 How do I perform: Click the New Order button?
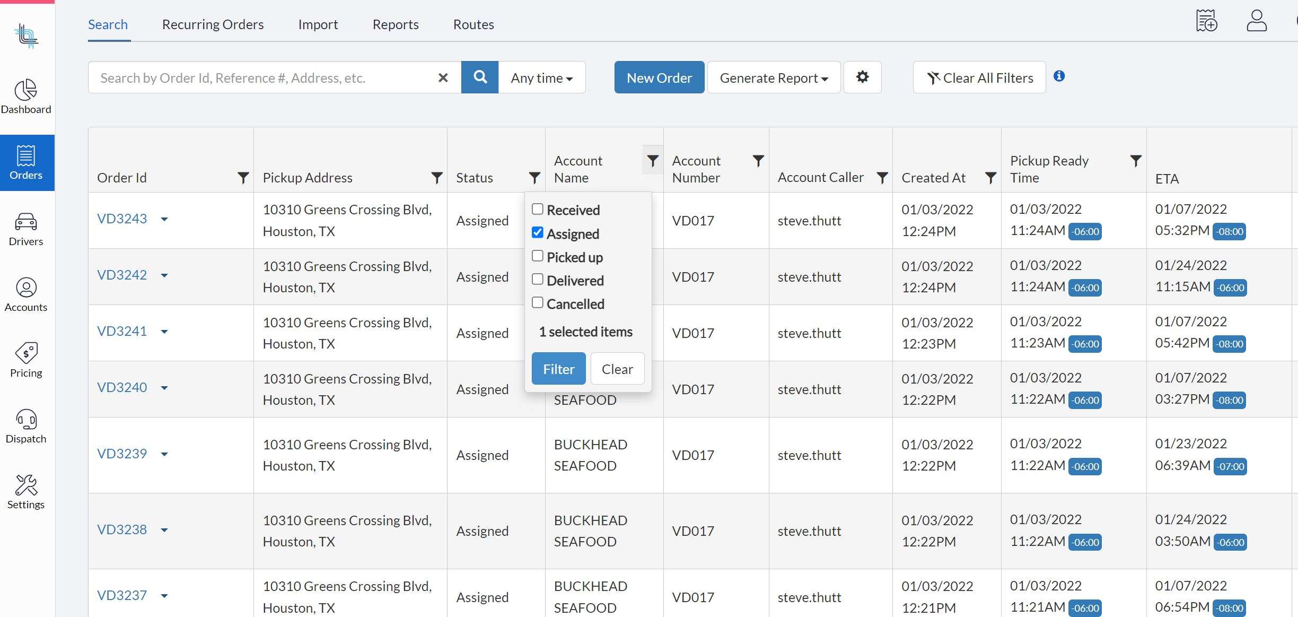pos(659,76)
